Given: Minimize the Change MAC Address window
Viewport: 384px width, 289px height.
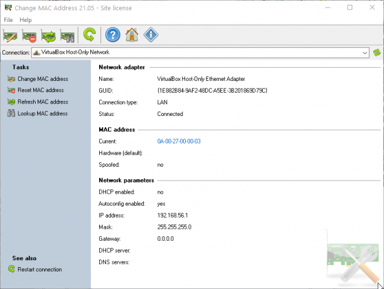Looking at the screenshot, I should click(x=328, y=8).
